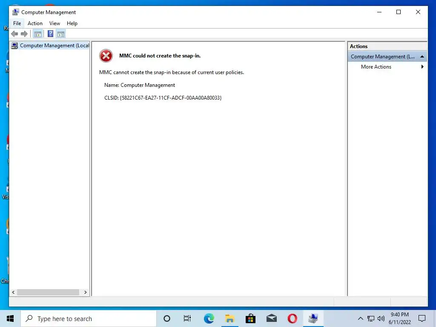Open Task View on the taskbar

(x=187, y=318)
